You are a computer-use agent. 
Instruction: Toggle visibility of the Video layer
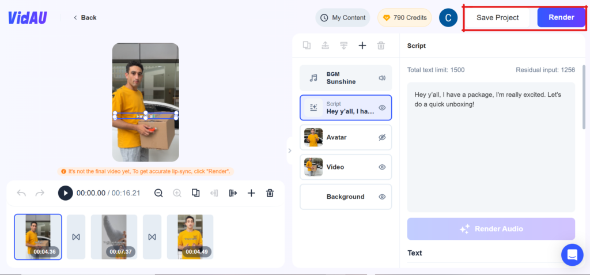tap(381, 167)
